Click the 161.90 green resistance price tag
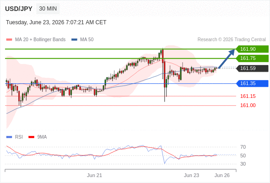The height and width of the screenshot is (183, 270). [x=252, y=49]
